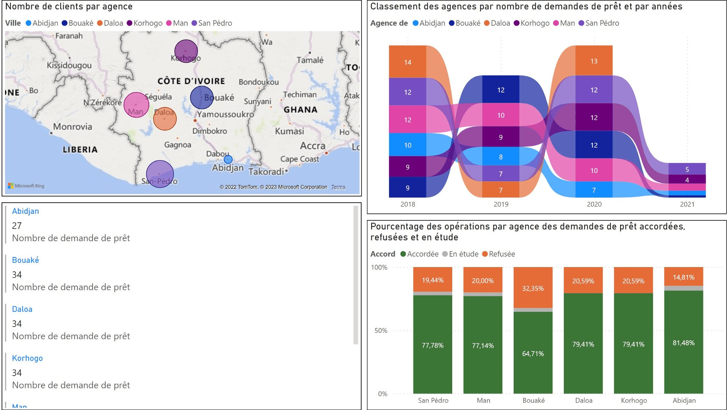
Task: Click the Daloa orange map bubble
Action: (165, 119)
